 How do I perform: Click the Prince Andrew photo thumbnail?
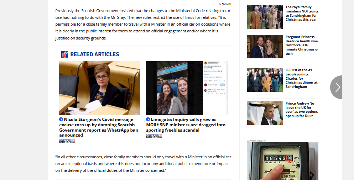pyautogui.click(x=265, y=113)
